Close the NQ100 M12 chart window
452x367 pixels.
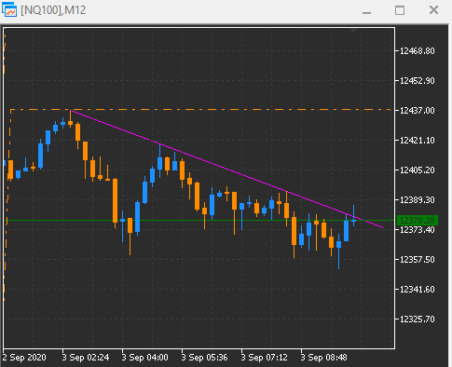pyautogui.click(x=433, y=10)
